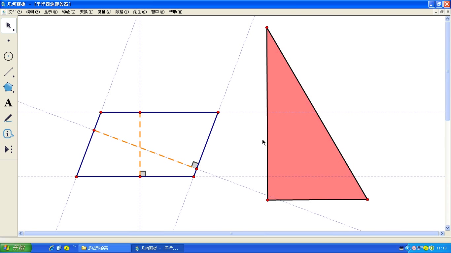The width and height of the screenshot is (451, 253).
Task: Launch Internet Explorer from quick launch
Action: [x=52, y=248]
